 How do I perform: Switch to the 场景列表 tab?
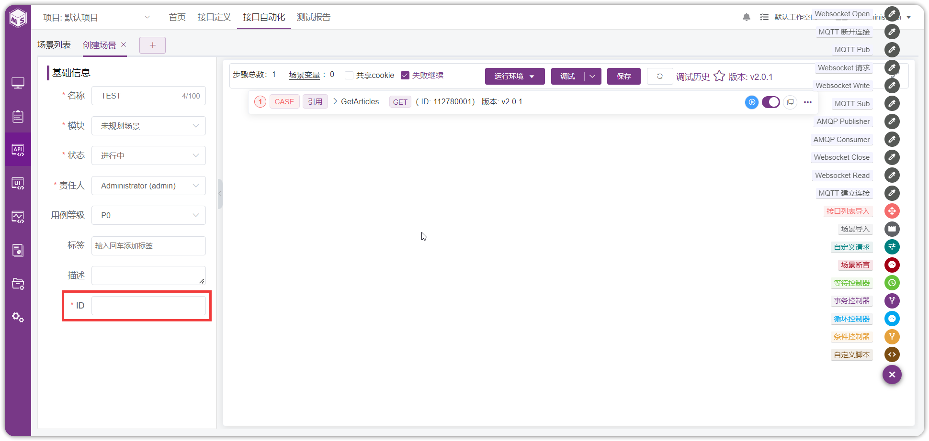pyautogui.click(x=54, y=45)
